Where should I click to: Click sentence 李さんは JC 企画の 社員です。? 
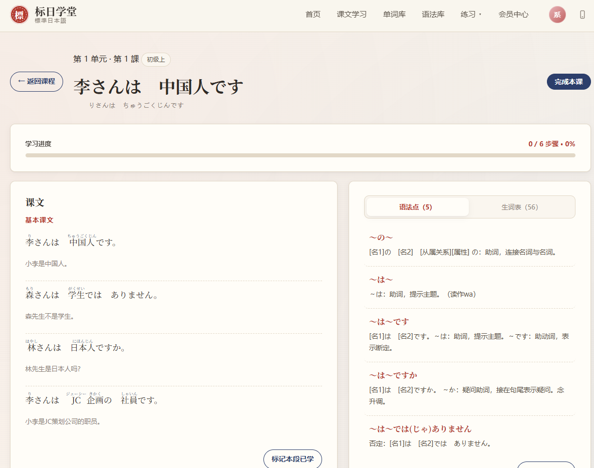[91, 399]
